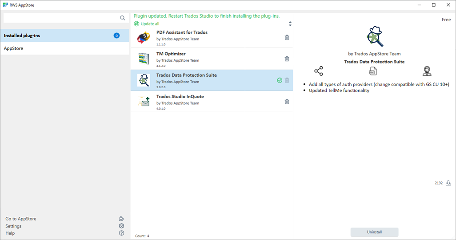The width and height of the screenshot is (456, 240).
Task: Select PDF Assistant for Trados row
Action: point(212,38)
